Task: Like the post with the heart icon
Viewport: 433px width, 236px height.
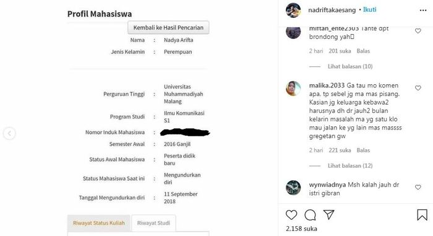Action: pos(291,215)
